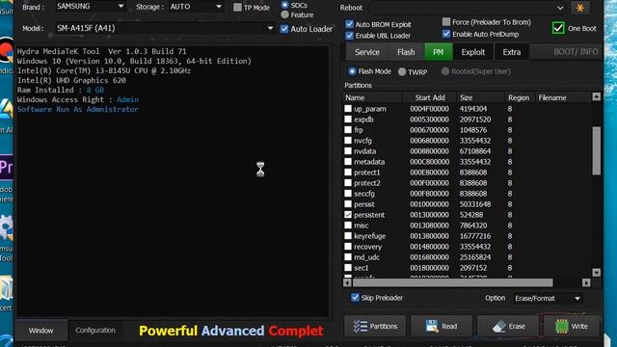The width and height of the screenshot is (617, 347).
Task: Click the Size column header
Action: pyautogui.click(x=480, y=97)
